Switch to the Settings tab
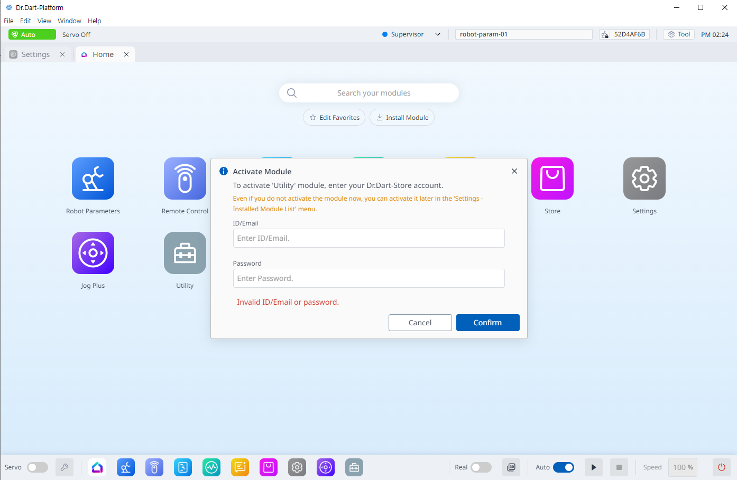The height and width of the screenshot is (480, 737). 35,54
